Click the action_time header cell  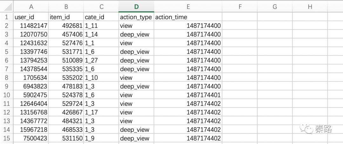click(x=188, y=17)
